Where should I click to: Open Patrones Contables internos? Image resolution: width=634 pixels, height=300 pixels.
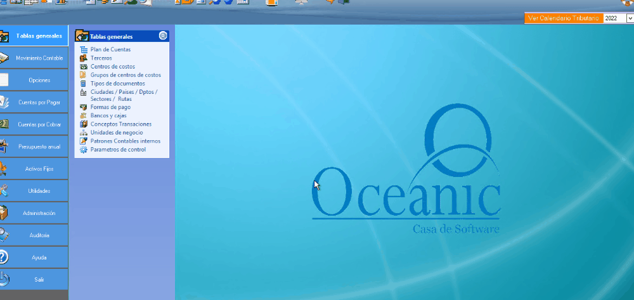[x=125, y=141]
